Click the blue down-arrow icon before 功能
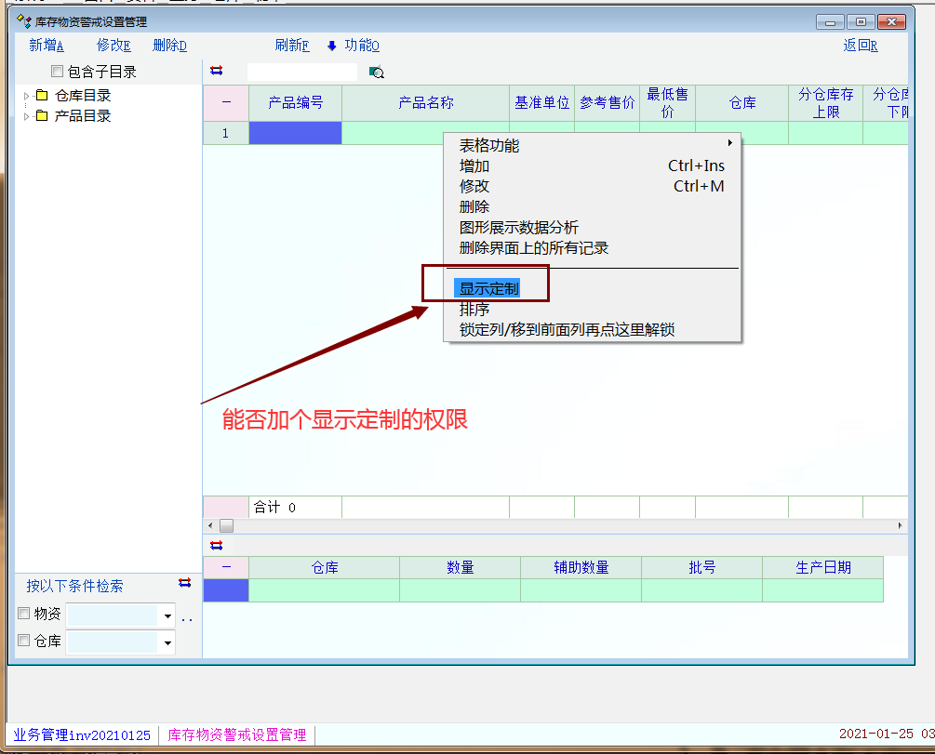This screenshot has width=935, height=754. (x=331, y=46)
